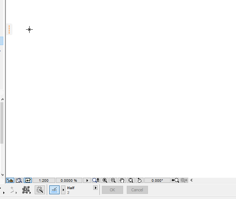Click the 0.0000 % zoom value field
The image size is (236, 199).
click(69, 180)
